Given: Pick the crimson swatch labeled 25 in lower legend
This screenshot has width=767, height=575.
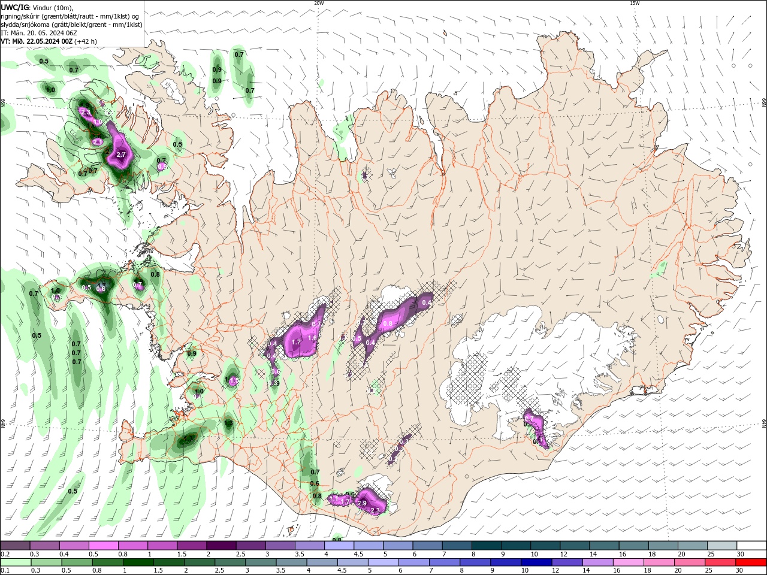Looking at the screenshot, I should 720,562.
